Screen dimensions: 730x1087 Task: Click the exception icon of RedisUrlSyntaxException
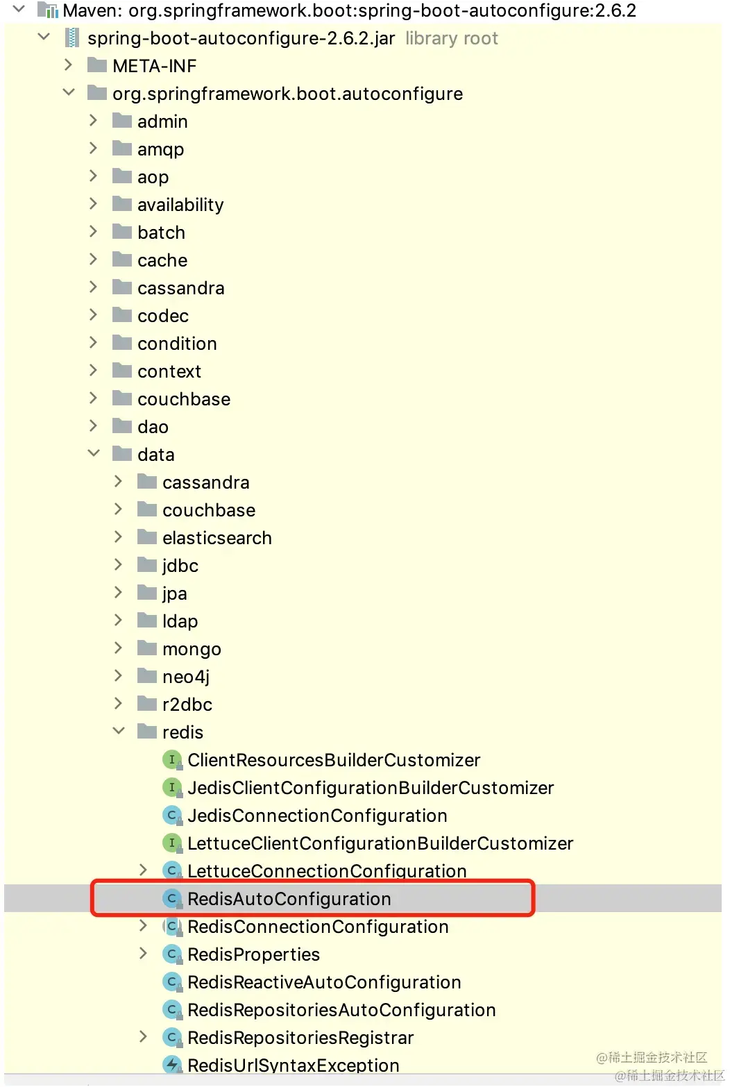[171, 1065]
